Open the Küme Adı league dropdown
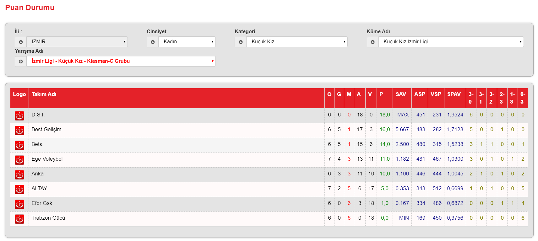Screen dimensions: 538x241 click(x=451, y=42)
